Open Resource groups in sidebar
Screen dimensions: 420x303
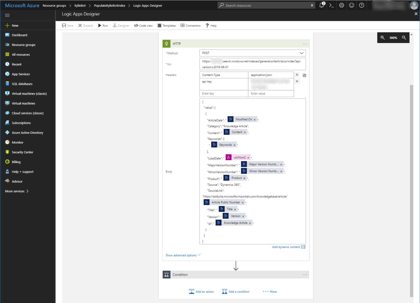coord(24,45)
